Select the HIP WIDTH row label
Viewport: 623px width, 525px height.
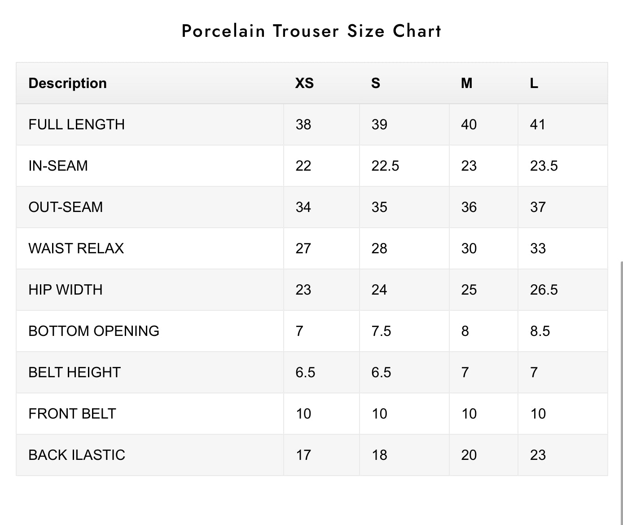66,290
